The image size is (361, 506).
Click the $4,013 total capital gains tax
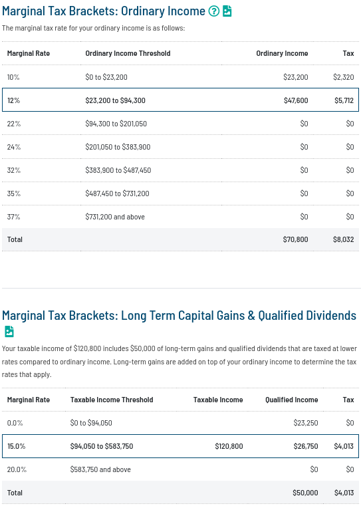point(344,493)
